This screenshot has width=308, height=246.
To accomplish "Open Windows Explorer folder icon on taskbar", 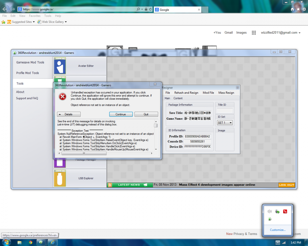I will click(20, 242).
